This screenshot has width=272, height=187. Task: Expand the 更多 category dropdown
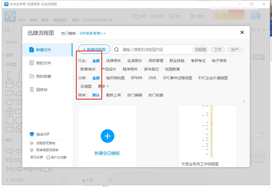pyautogui.click(x=103, y=86)
